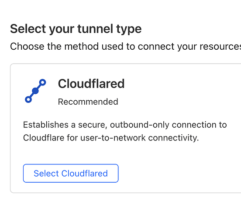Click the top hollow node of tunnel icon
241x218 pixels.
click(43, 82)
